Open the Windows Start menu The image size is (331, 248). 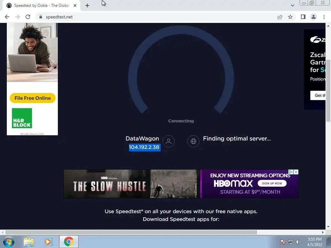9,242
